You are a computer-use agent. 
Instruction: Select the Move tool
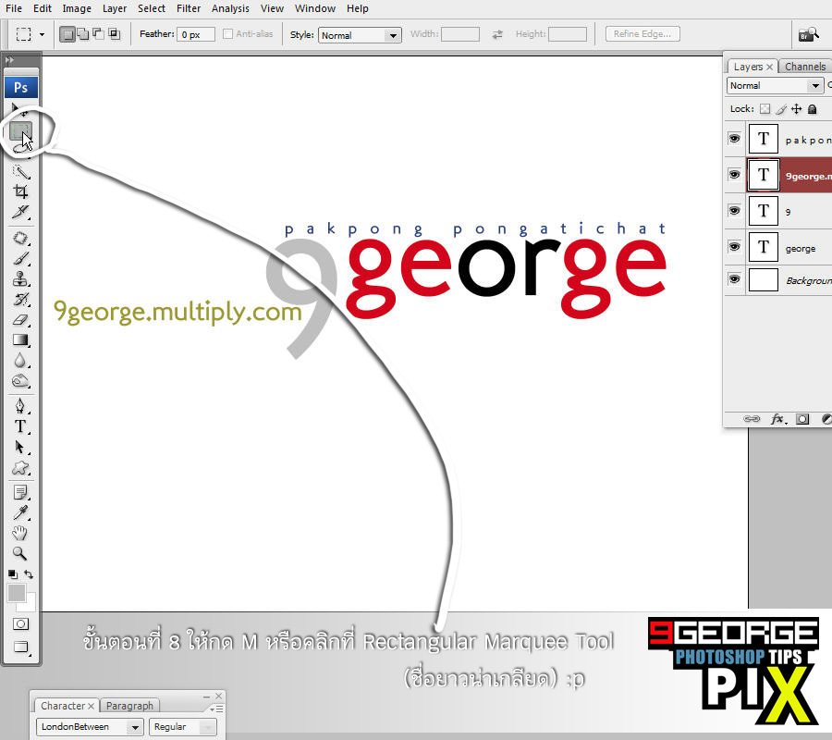click(20, 109)
